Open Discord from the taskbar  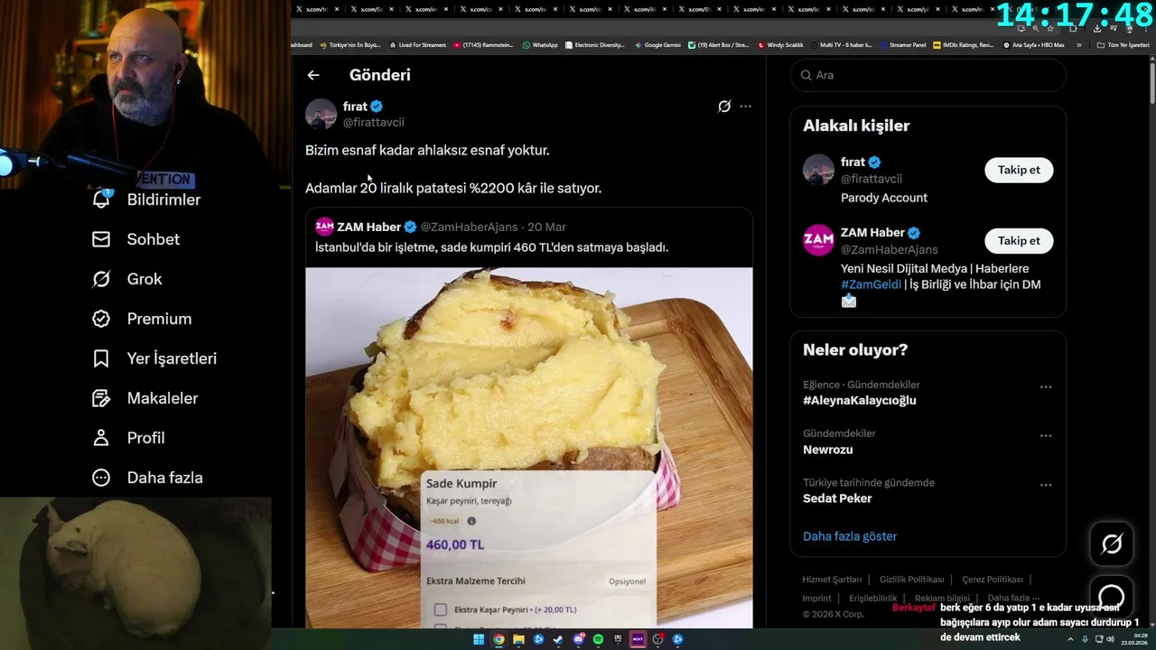click(x=578, y=639)
